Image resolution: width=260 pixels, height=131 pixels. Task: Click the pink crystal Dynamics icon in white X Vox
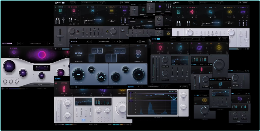coord(64,89)
